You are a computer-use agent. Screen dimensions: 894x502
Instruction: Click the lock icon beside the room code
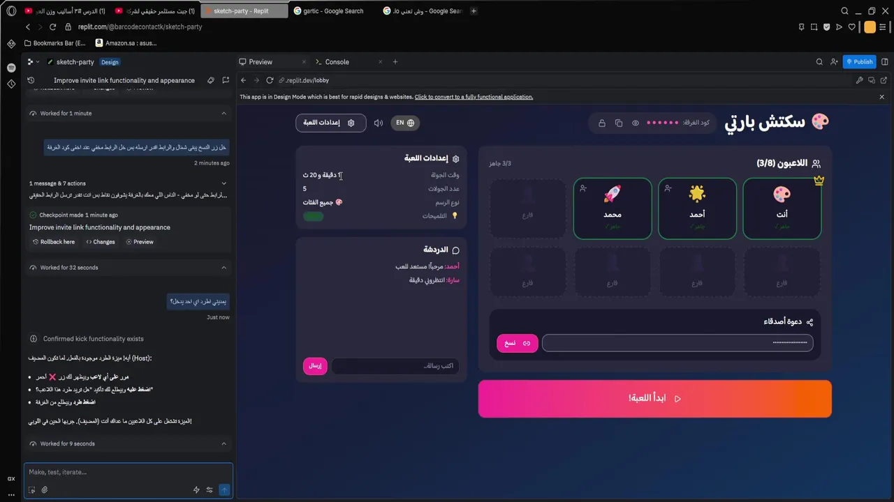coord(602,123)
